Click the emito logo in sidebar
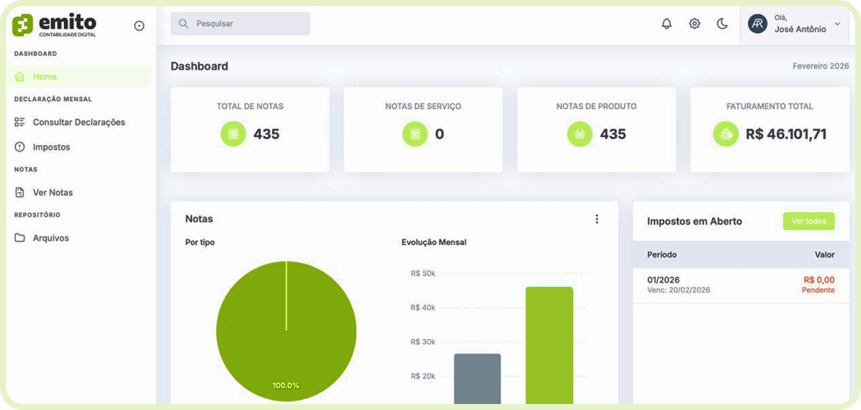 pyautogui.click(x=54, y=25)
